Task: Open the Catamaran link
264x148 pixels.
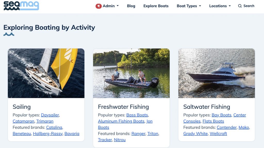Action: click(x=23, y=121)
